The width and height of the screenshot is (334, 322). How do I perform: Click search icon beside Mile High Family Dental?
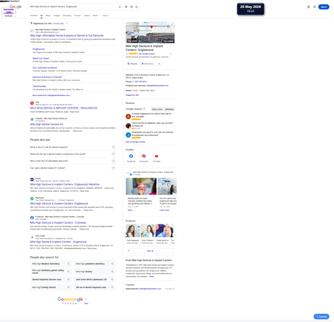pyautogui.click(x=69, y=287)
